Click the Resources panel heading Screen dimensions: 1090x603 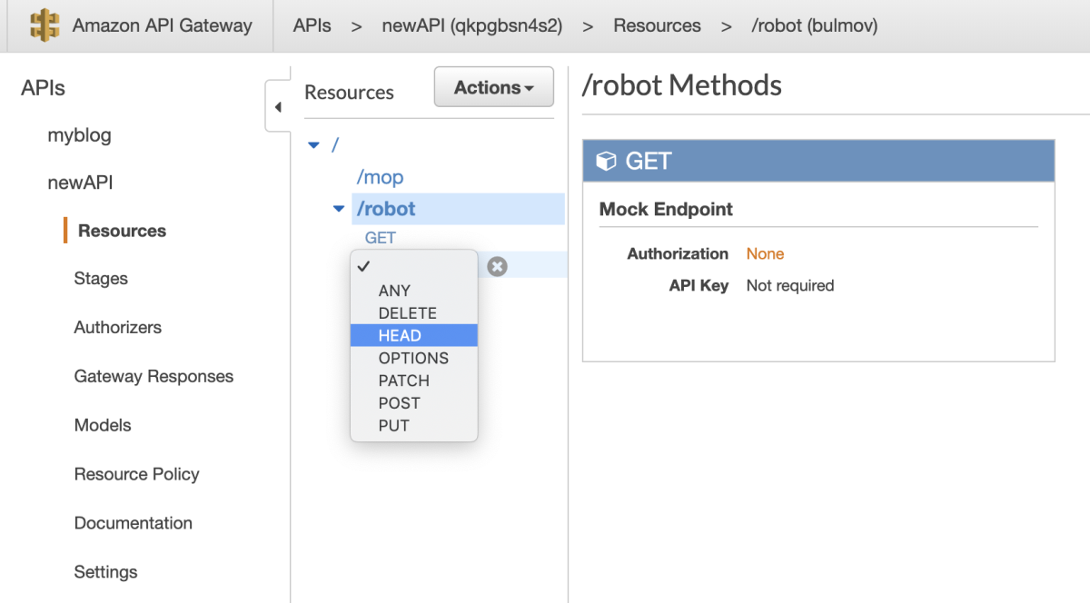click(x=349, y=93)
